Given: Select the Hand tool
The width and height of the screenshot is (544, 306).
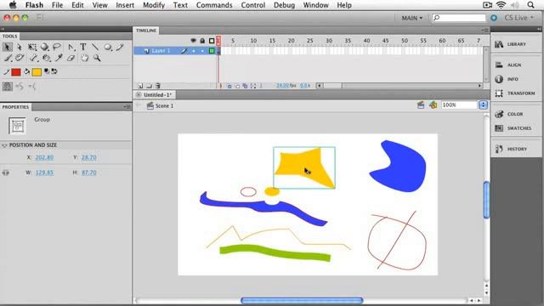Looking at the screenshot, I should click(84, 58).
